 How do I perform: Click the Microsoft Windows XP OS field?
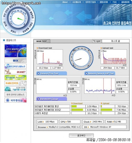pyautogui.click(x=104, y=127)
